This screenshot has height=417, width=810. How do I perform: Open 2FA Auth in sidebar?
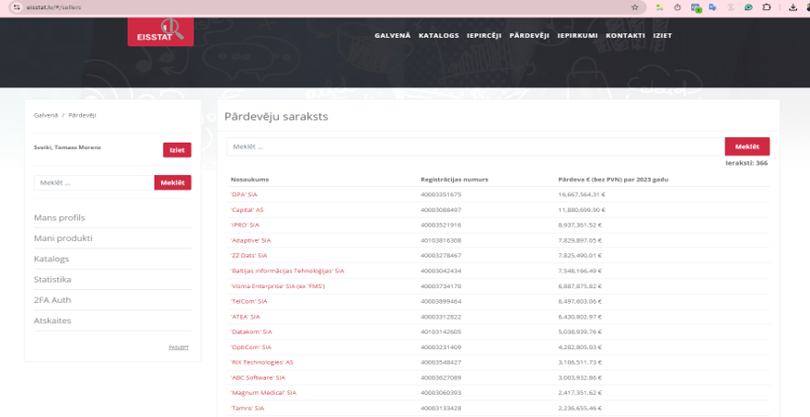(52, 300)
